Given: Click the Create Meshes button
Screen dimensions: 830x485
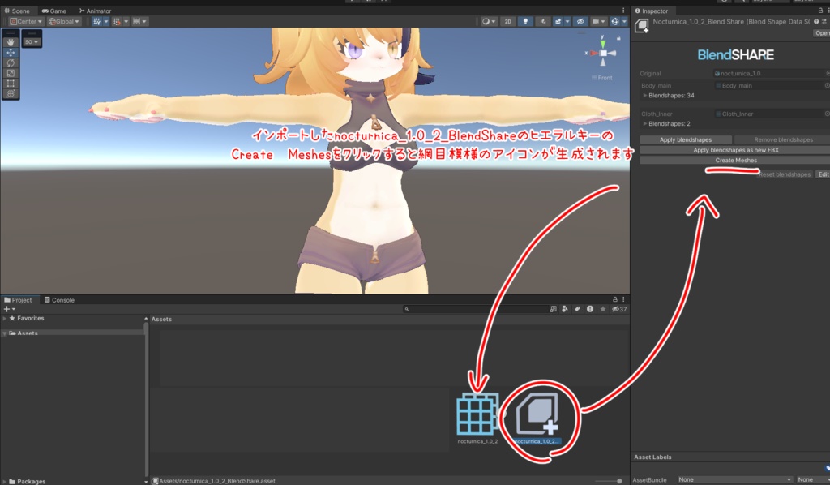Looking at the screenshot, I should tap(734, 161).
